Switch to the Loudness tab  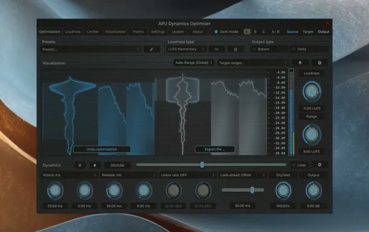tap(73, 32)
